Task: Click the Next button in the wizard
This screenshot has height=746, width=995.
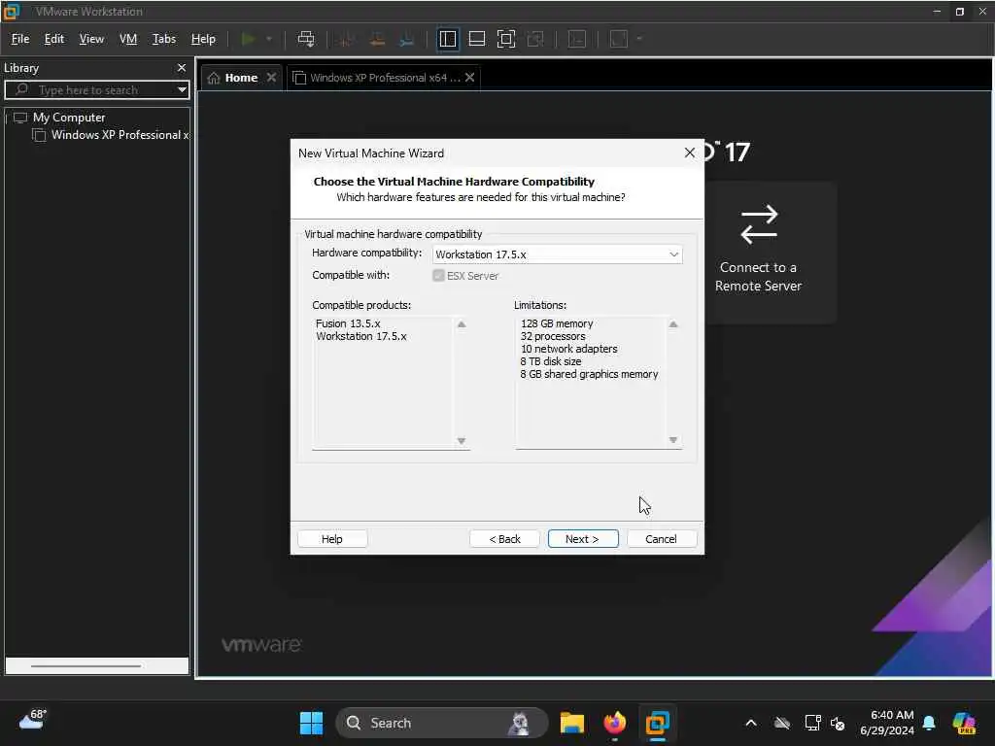Action: click(583, 538)
